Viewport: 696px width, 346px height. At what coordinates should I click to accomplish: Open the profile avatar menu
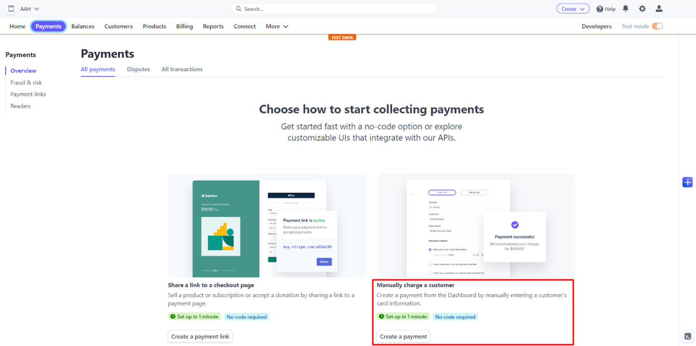point(659,8)
